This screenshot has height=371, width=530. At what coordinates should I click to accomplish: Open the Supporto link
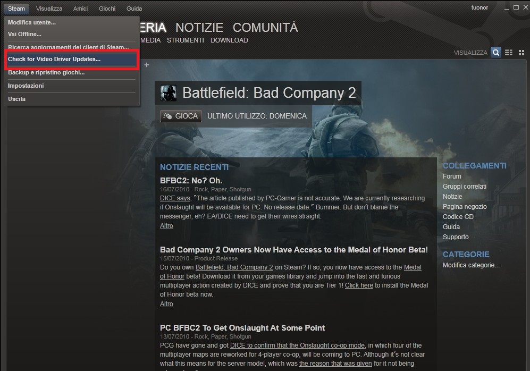(x=456, y=237)
